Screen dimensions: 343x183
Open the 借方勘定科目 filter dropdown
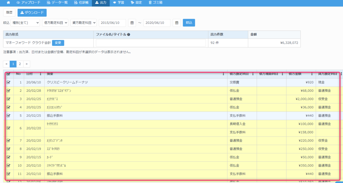click(x=56, y=23)
